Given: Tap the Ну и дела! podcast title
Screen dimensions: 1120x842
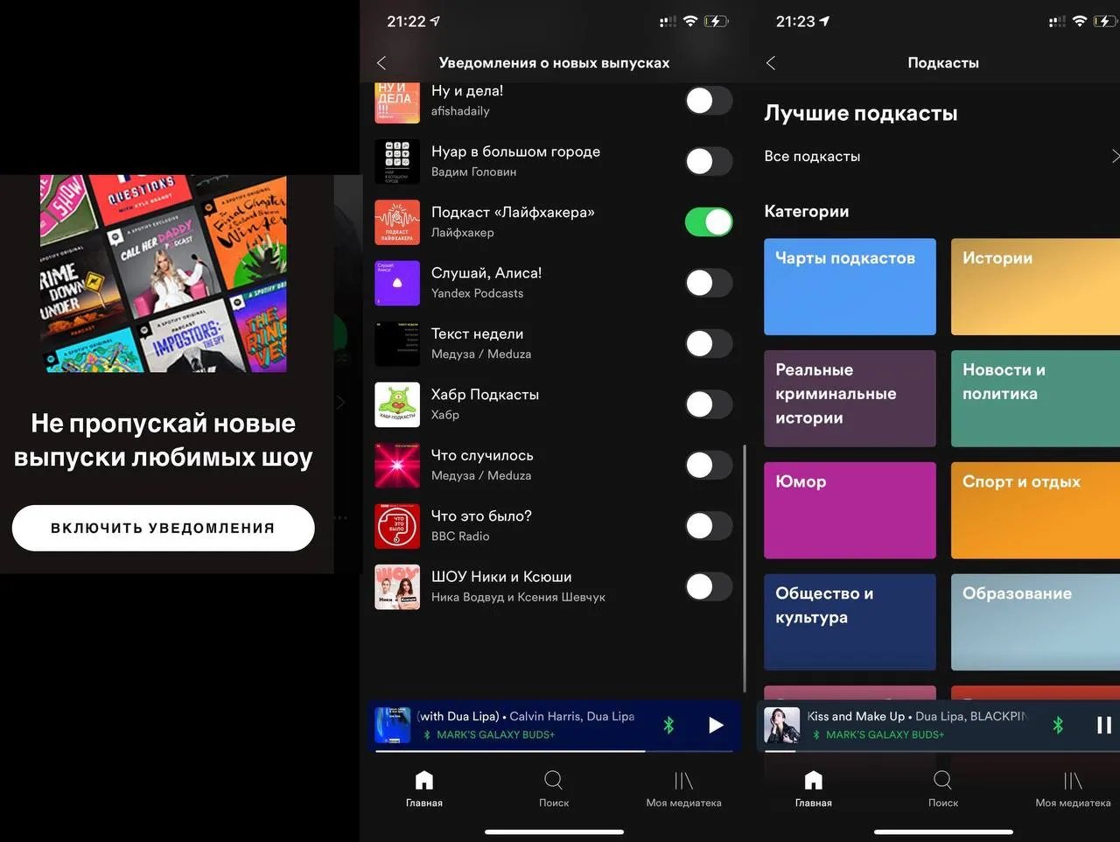Looking at the screenshot, I should click(x=467, y=90).
